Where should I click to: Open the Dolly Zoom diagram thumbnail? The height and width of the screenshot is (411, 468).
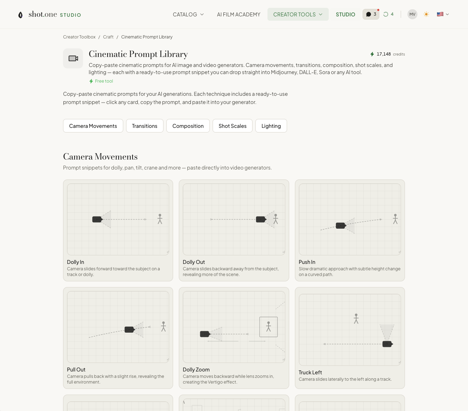pyautogui.click(x=234, y=327)
